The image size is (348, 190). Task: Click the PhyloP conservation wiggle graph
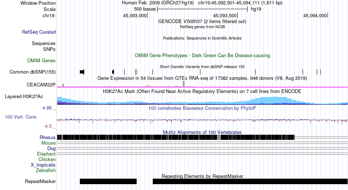pyautogui.click(x=202, y=120)
